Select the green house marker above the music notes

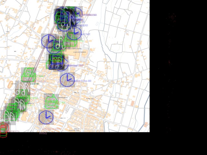coord(29,75)
